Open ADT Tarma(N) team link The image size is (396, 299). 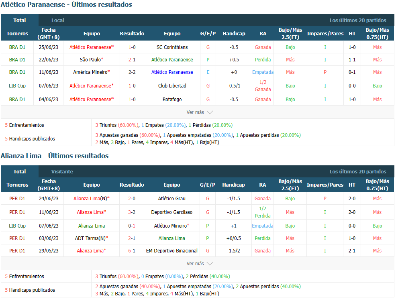point(92,238)
